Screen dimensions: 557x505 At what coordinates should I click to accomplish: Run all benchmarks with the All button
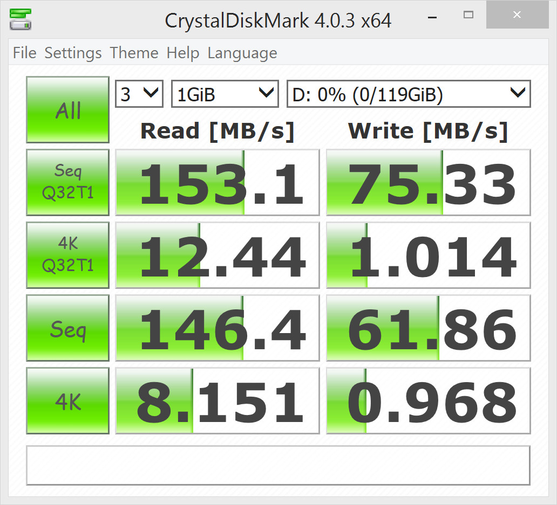point(67,109)
